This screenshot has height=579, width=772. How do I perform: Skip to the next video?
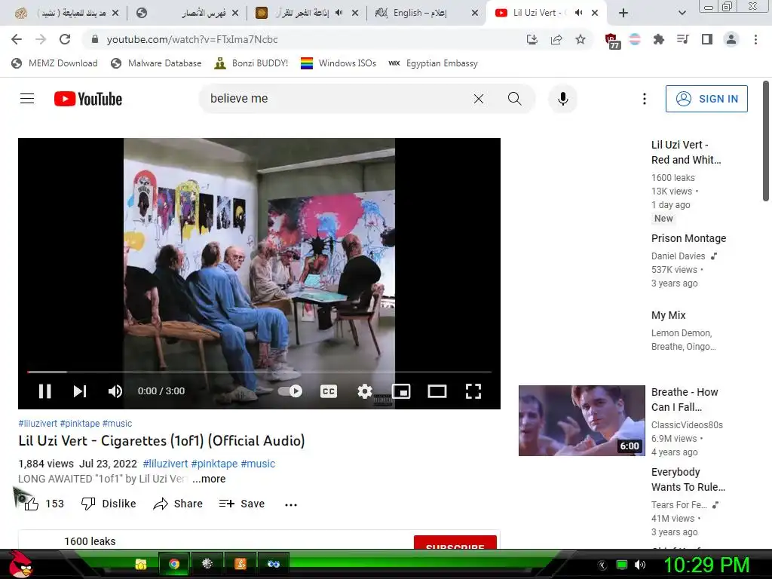click(x=80, y=391)
